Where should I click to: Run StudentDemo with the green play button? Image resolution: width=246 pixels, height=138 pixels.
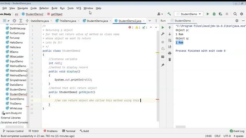pyautogui.click(x=208, y=14)
